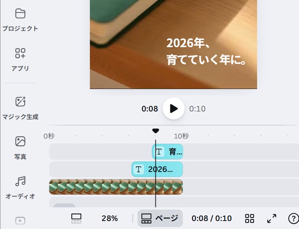Click the 10秒 mark on the ruler
299x229 pixels.
[181, 136]
